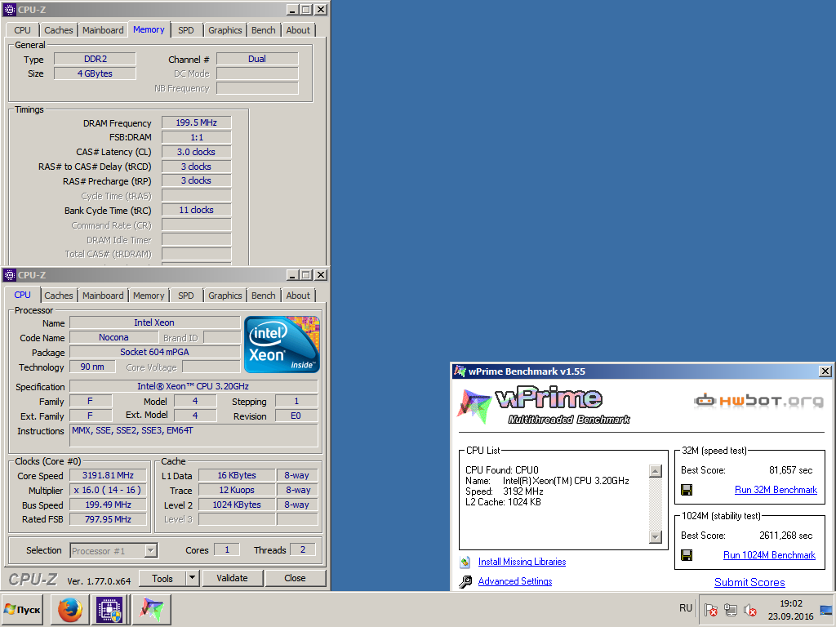Click the show desktop icon in tray corner
836x627 pixels.
[x=826, y=609]
